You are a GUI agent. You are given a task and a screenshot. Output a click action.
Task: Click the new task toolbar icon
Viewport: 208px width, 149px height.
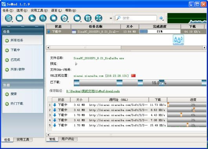[x=9, y=18]
